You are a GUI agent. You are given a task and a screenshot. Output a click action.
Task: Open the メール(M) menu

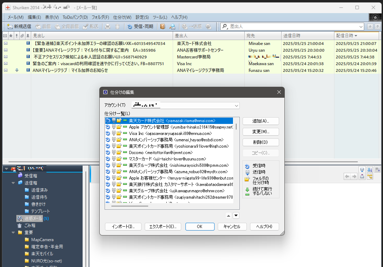pos(16,17)
